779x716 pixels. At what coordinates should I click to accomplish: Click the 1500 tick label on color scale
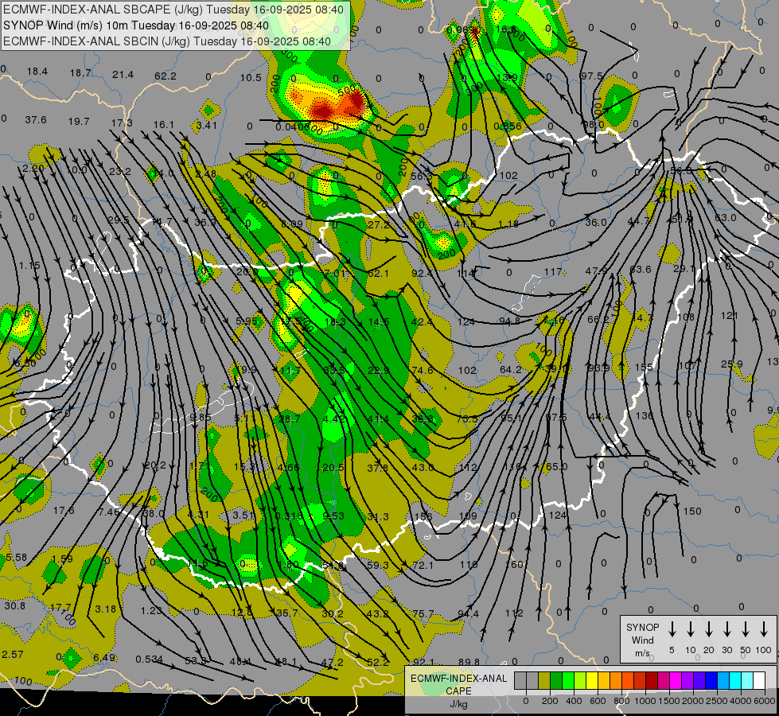(669, 702)
